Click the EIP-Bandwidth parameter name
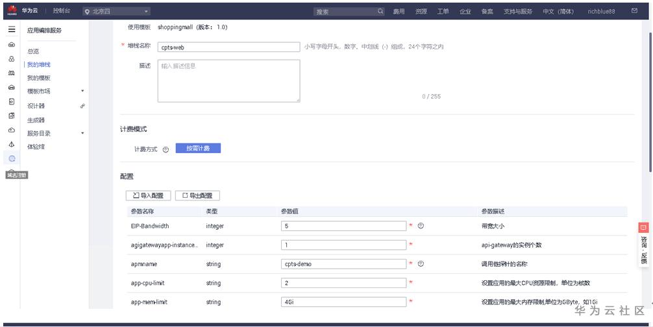Screen dimensions: 653x327 pos(150,226)
